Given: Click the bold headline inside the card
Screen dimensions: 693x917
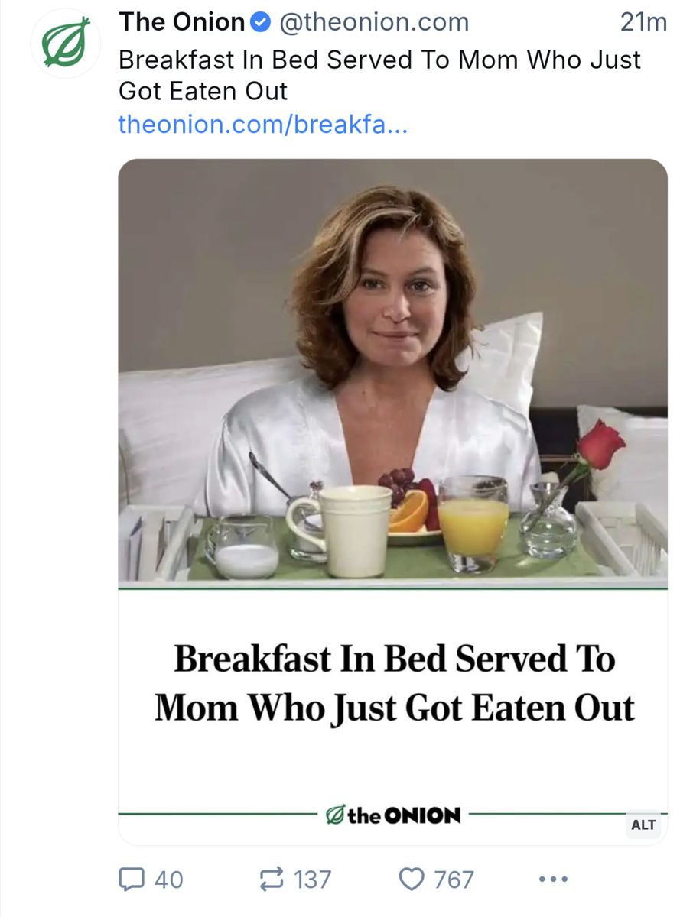Looking at the screenshot, I should [394, 682].
